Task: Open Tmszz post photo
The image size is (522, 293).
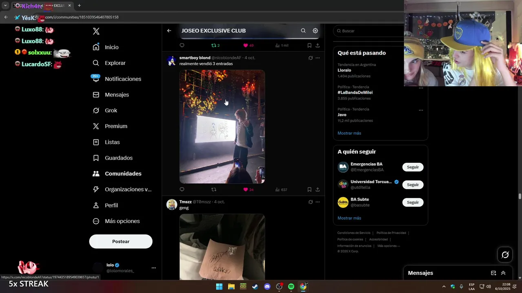Action: [222, 247]
